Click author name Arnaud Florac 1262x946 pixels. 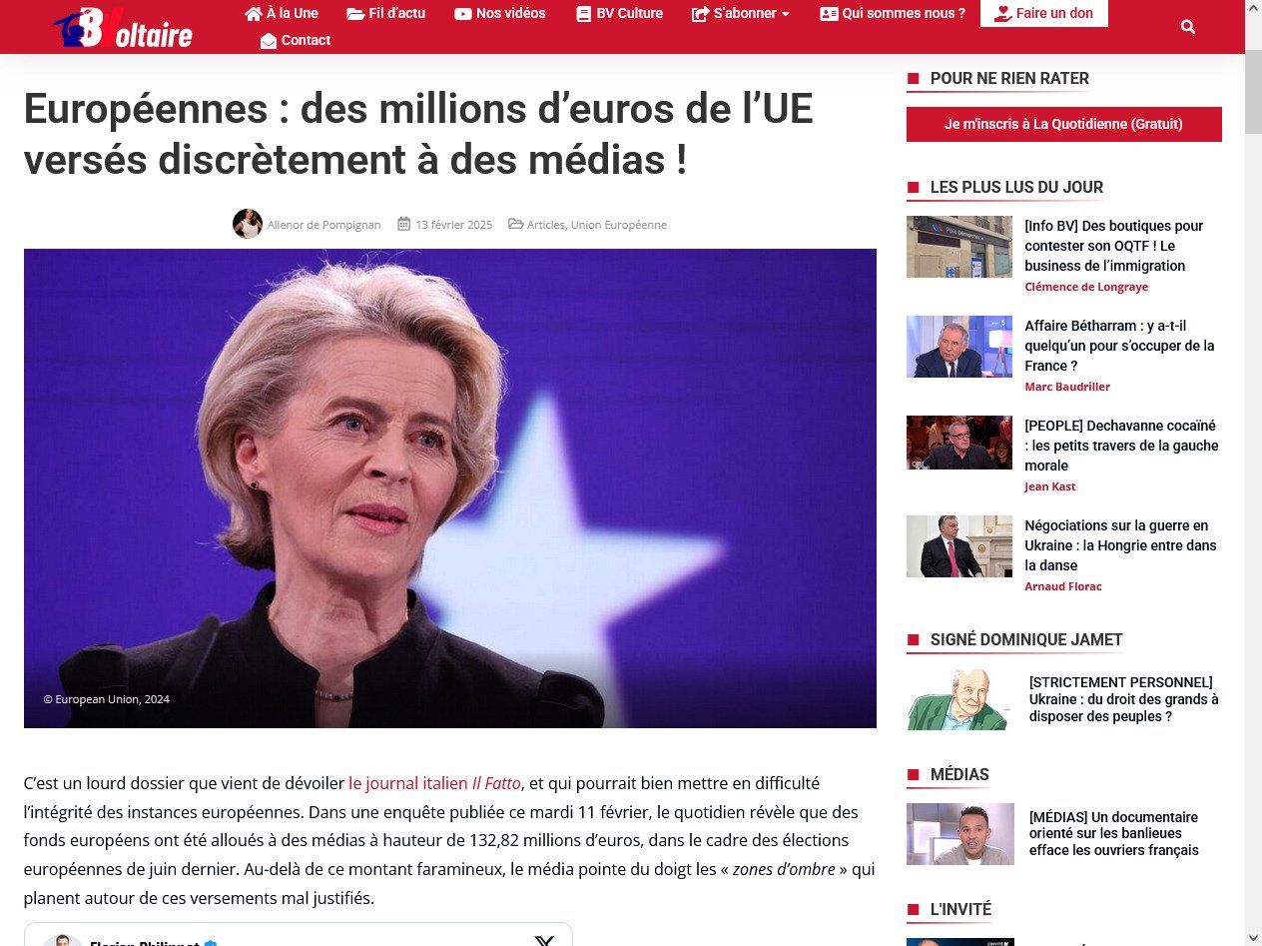1063,586
